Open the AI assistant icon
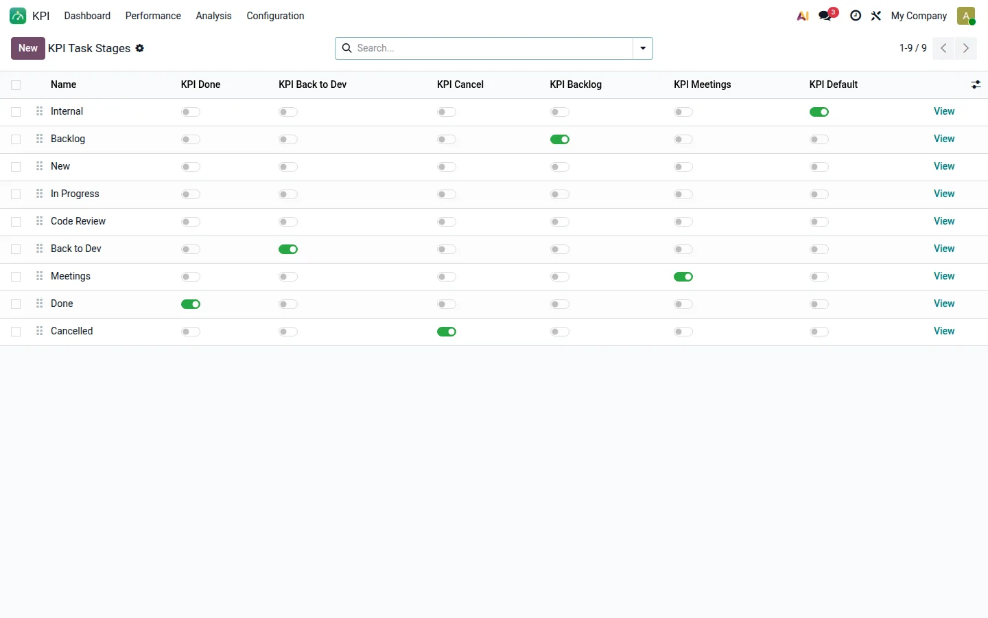This screenshot has width=988, height=618. pyautogui.click(x=803, y=16)
